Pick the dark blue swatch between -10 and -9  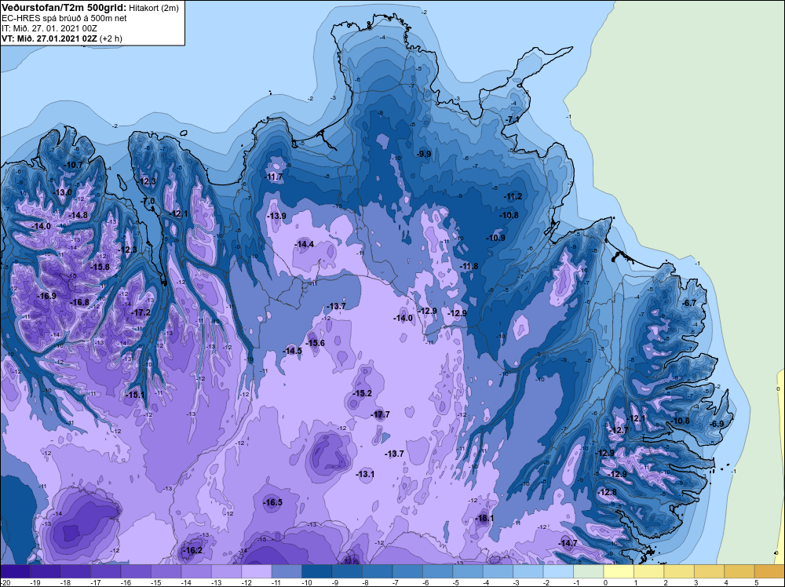click(x=317, y=571)
